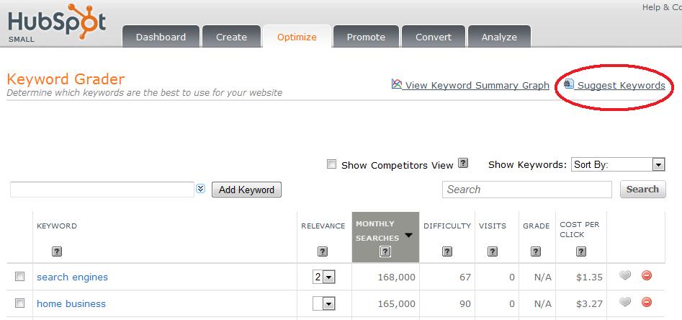The height and width of the screenshot is (320, 682).
Task: Enable Show Competitors View checkbox
Action: pyautogui.click(x=332, y=164)
